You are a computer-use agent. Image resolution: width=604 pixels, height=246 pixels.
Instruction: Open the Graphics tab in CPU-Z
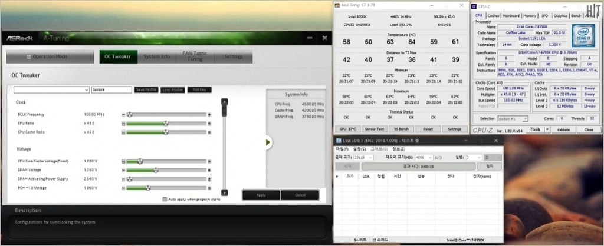(560, 16)
